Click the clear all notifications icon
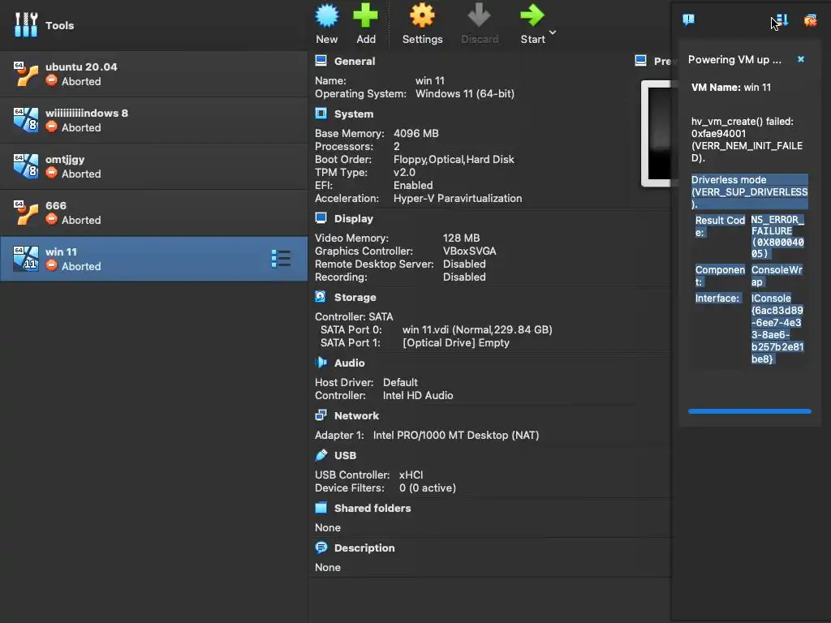Image resolution: width=831 pixels, height=623 pixels. pos(811,20)
